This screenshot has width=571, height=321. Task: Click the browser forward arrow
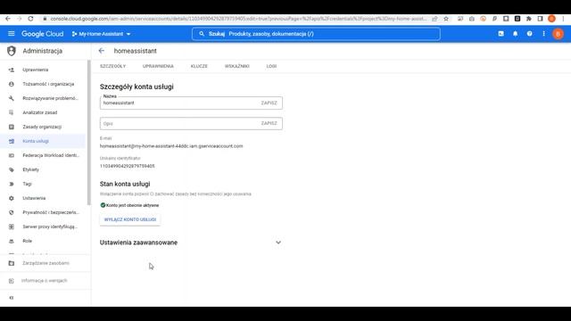19,19
